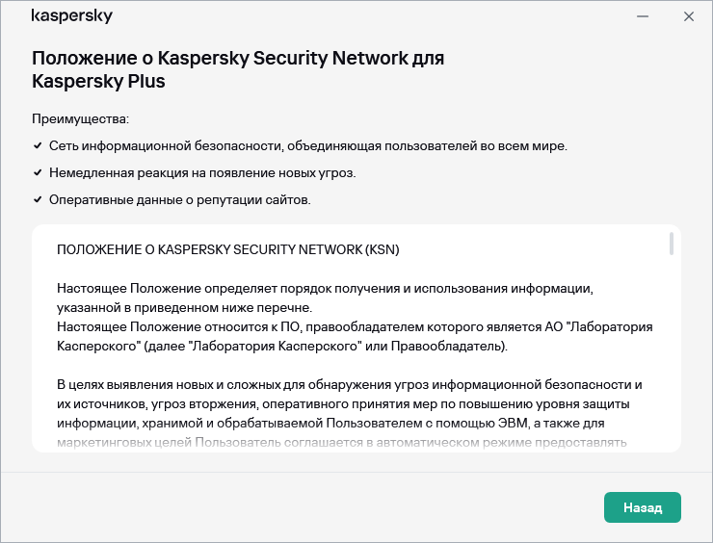Grab the agreement text scrollbar thumb

coord(671,244)
